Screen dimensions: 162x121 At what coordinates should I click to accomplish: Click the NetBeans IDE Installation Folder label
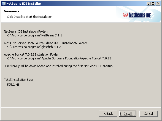pos(26,31)
